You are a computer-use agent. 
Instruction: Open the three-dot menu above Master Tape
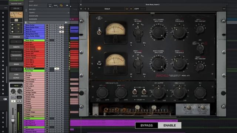pos(6,8)
